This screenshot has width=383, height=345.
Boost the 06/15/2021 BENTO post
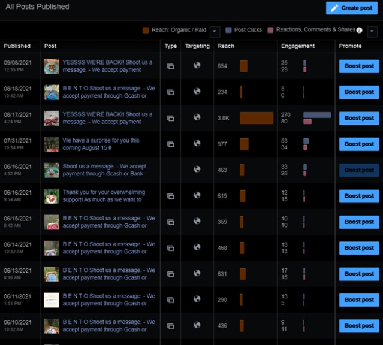pos(359,222)
